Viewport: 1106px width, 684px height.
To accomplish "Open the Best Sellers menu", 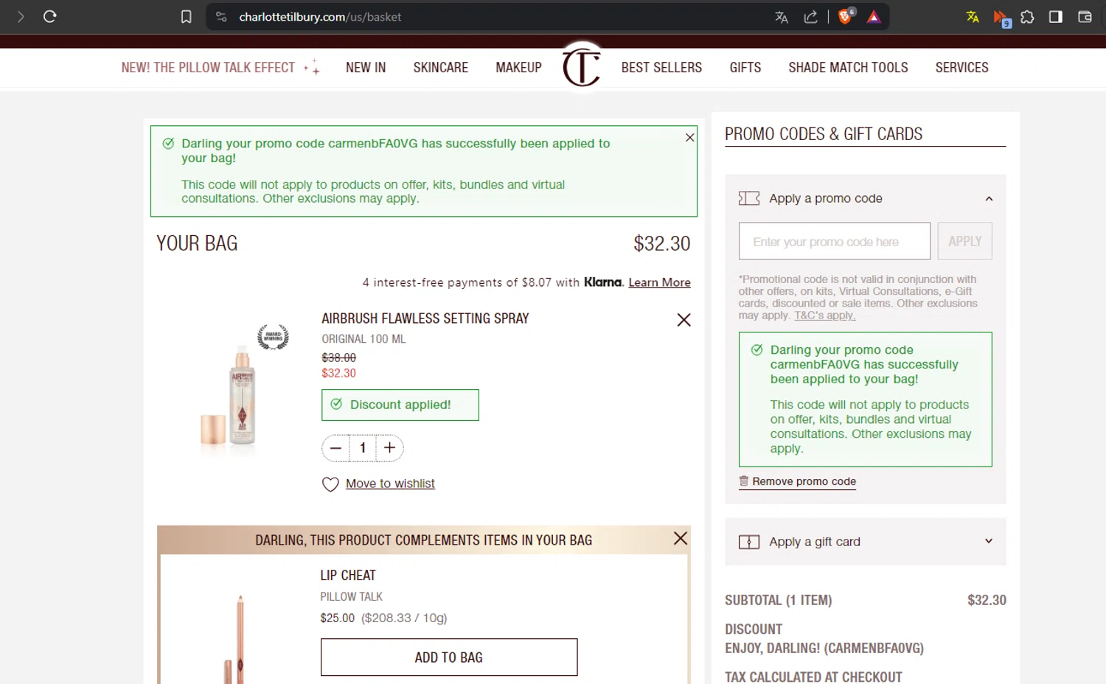I will [x=661, y=67].
